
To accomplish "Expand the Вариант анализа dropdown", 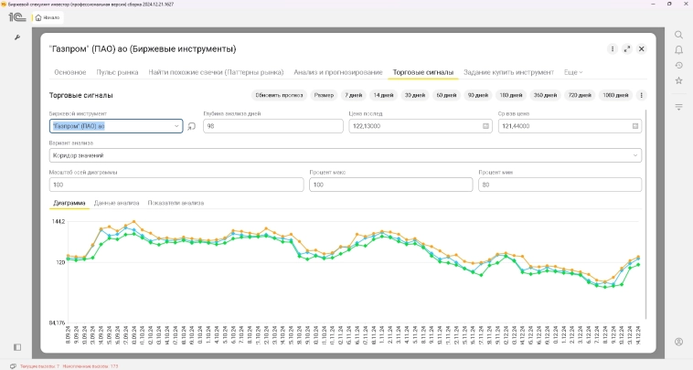I will (635, 155).
